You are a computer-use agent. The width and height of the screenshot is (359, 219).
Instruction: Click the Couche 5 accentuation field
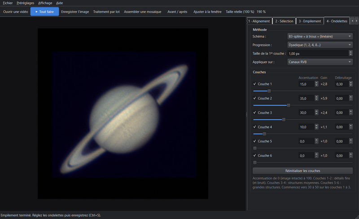(x=306, y=141)
